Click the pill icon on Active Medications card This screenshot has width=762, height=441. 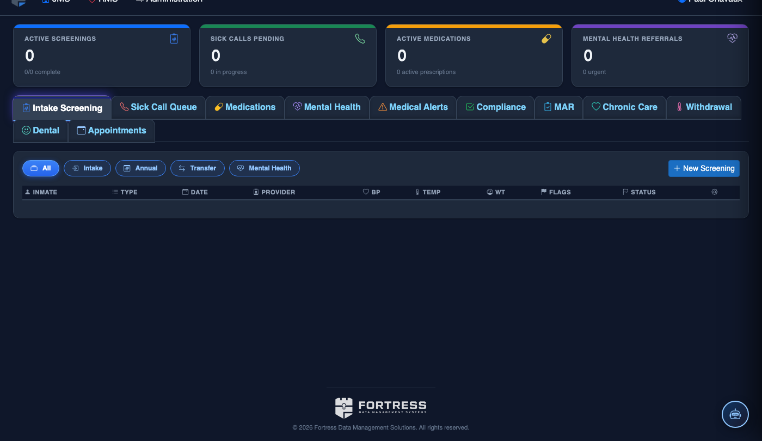(x=546, y=39)
